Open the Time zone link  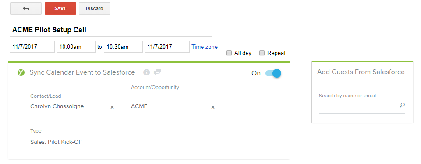click(205, 47)
